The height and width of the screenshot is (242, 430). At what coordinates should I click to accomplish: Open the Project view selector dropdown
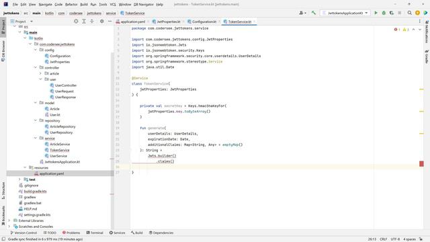pos(21,21)
